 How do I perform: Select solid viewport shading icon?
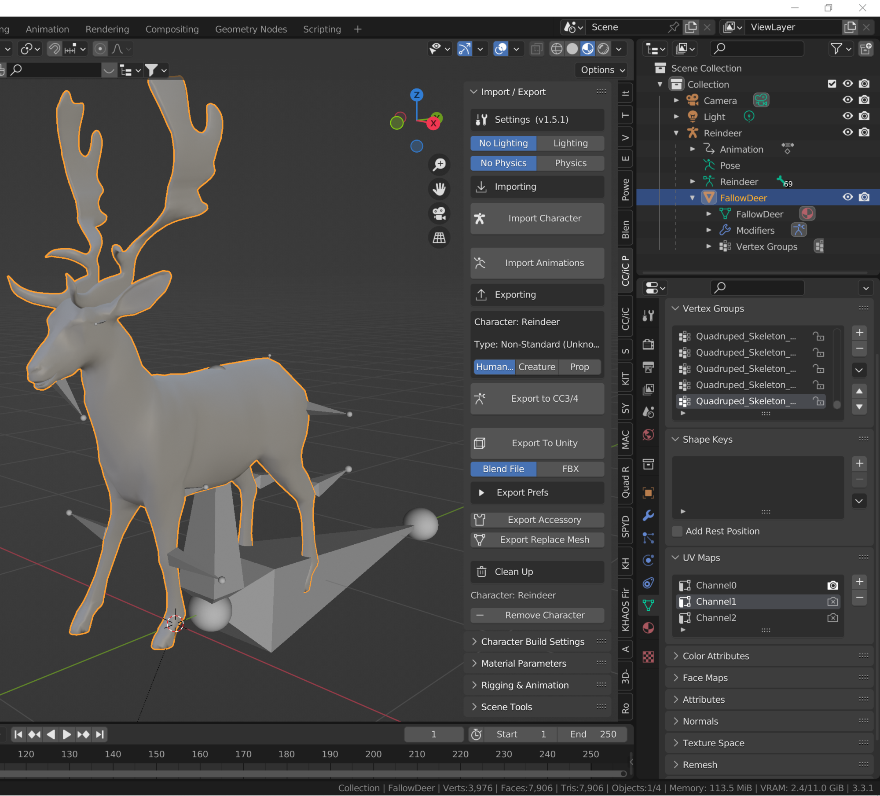pyautogui.click(x=572, y=49)
